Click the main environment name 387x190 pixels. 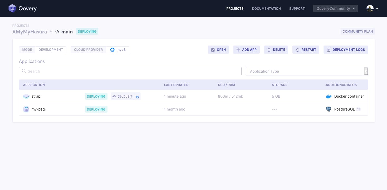(x=67, y=32)
